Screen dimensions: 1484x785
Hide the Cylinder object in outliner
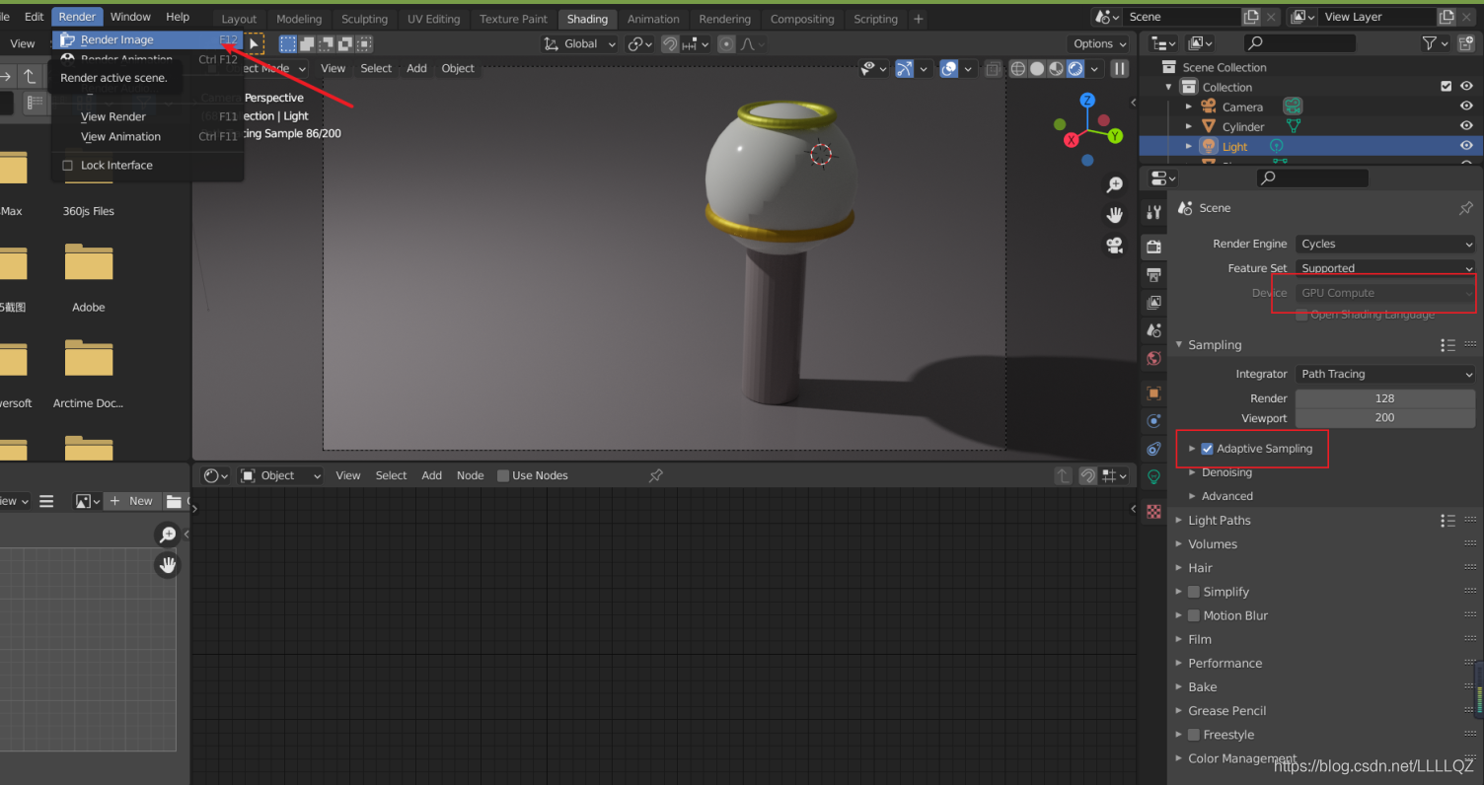coord(1466,126)
